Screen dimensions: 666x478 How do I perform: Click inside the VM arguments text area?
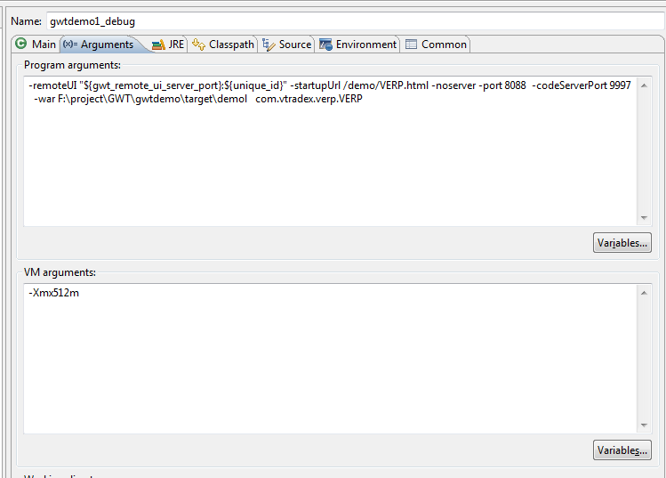click(x=330, y=359)
